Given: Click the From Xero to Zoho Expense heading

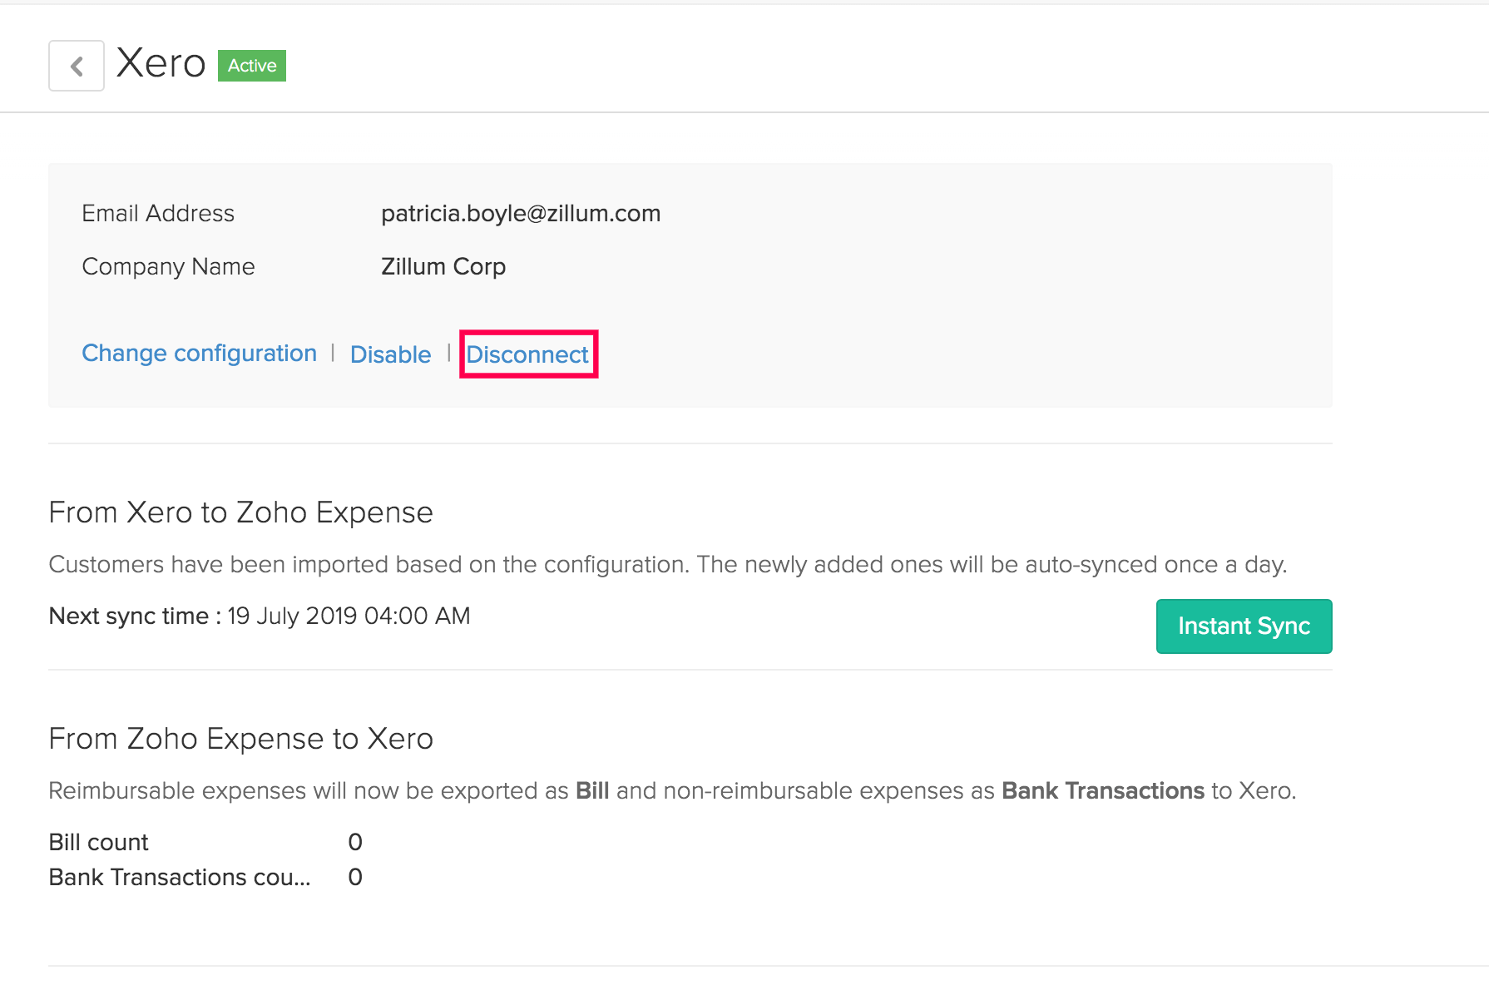Looking at the screenshot, I should 240,512.
